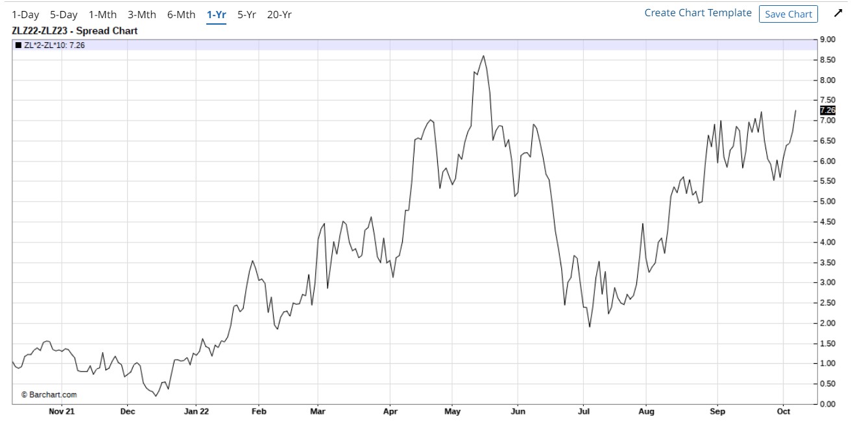Select the 1-Day time range
Screen dimensions: 855x441
coord(25,14)
